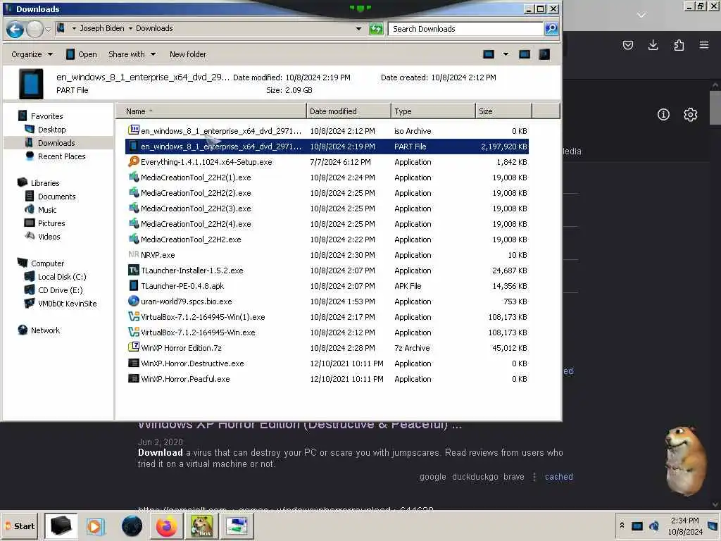Screen dimensions: 721x541
Task: Select Pictures library in navigation pane
Action: pyautogui.click(x=51, y=223)
